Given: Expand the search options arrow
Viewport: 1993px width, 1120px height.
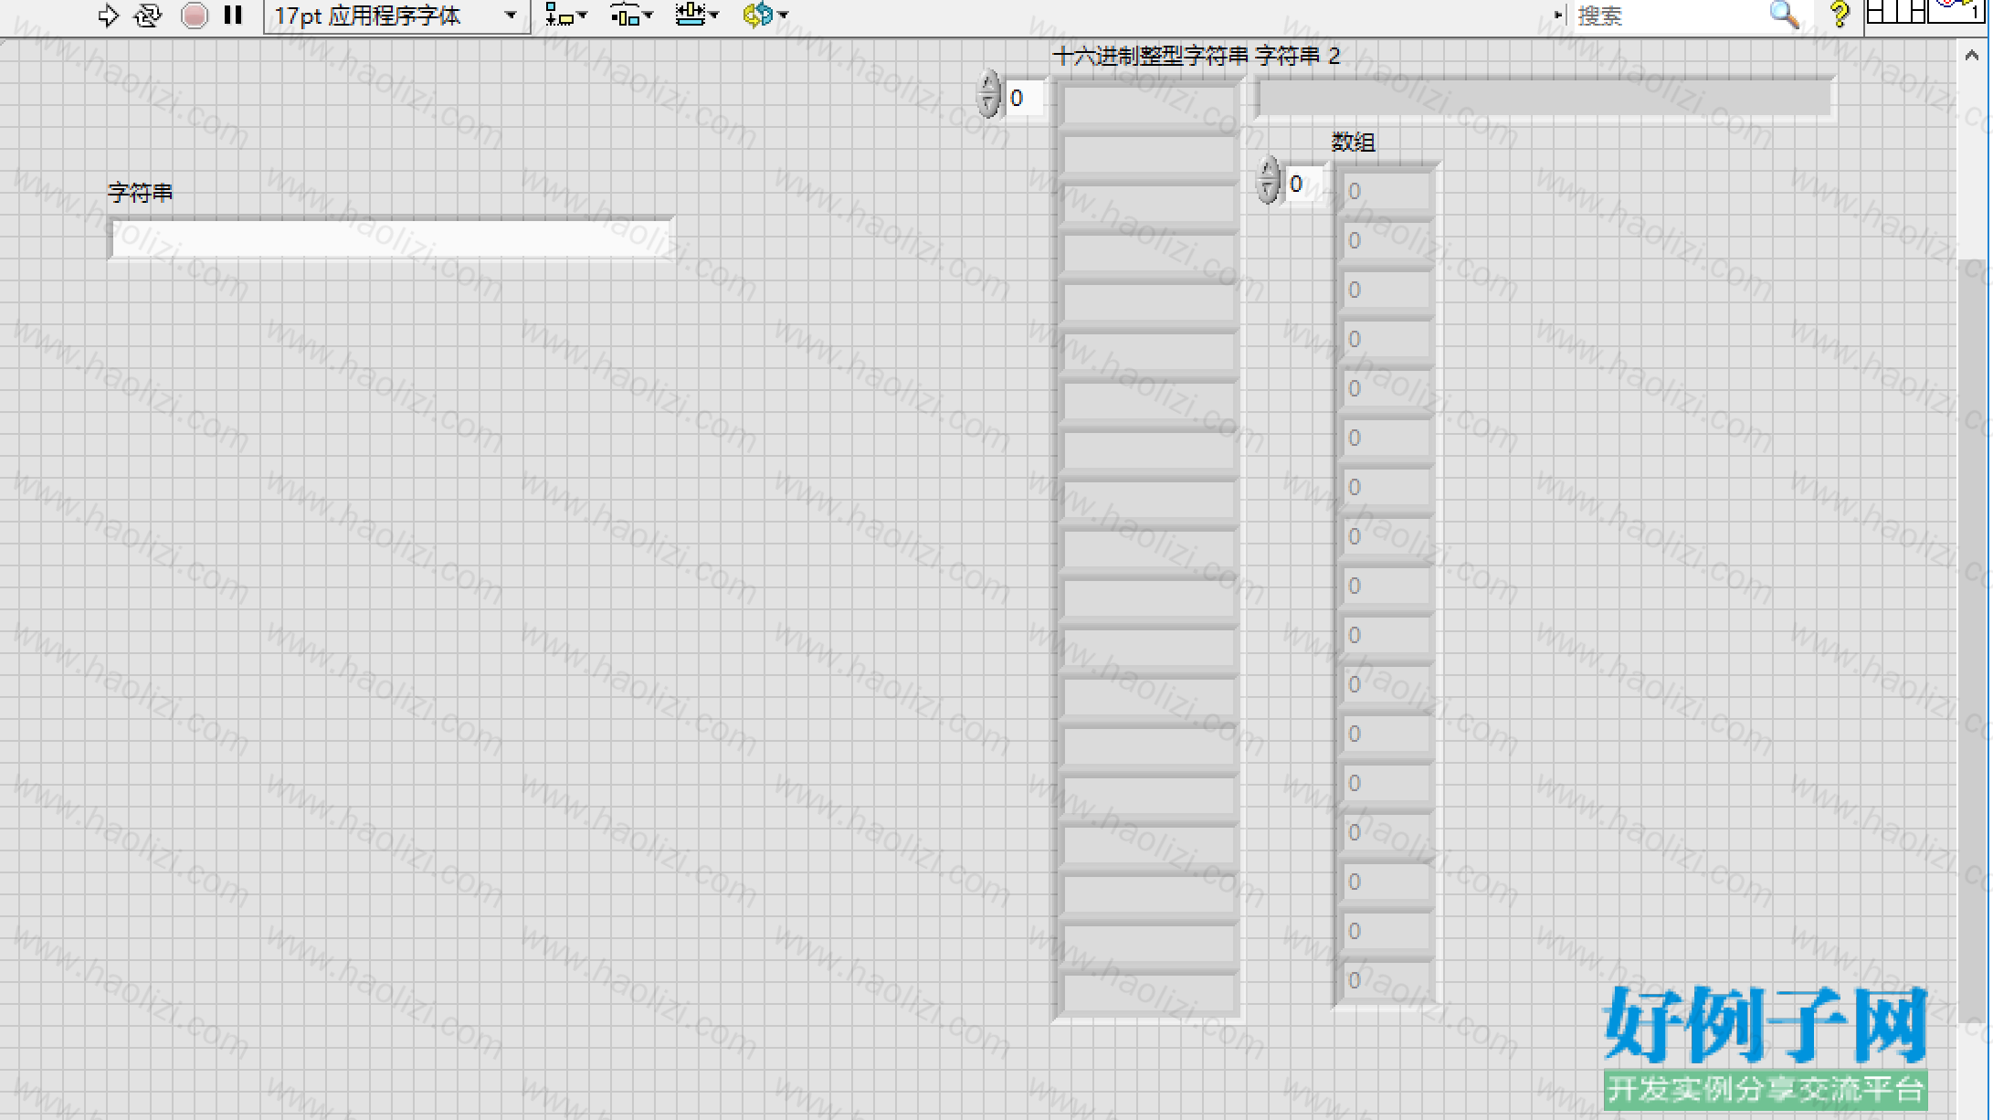Looking at the screenshot, I should [1558, 15].
